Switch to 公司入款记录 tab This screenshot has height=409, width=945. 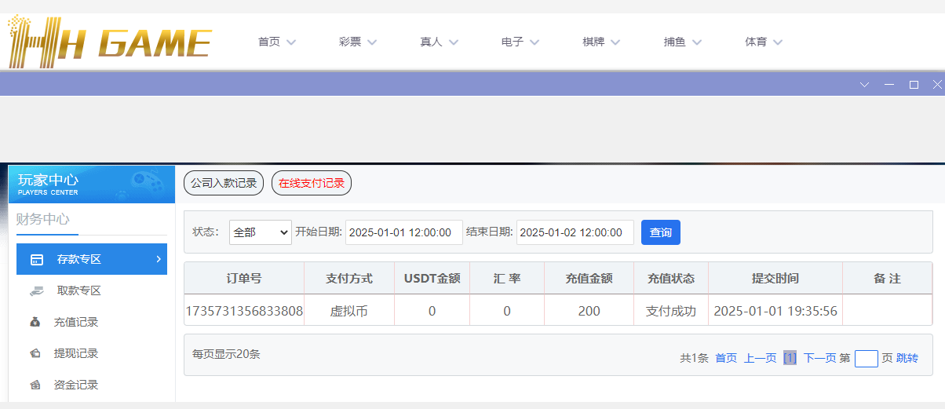coord(224,183)
